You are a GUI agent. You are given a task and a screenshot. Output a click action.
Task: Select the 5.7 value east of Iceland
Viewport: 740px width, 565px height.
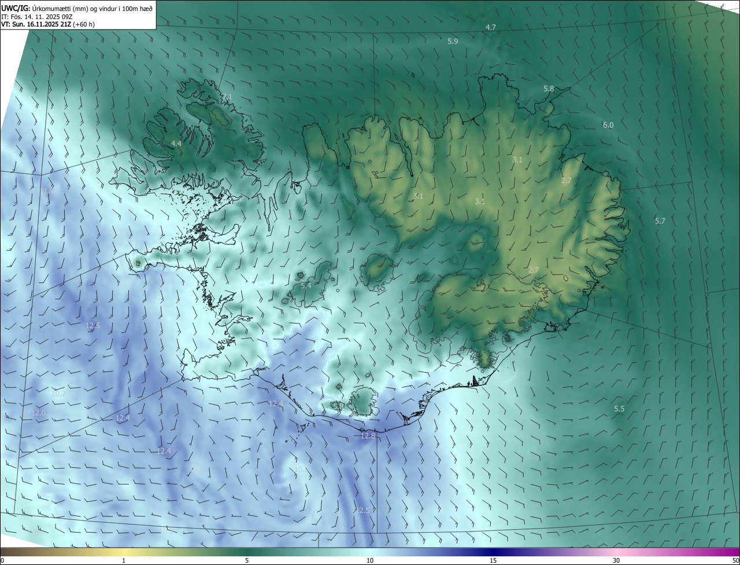[x=660, y=221]
